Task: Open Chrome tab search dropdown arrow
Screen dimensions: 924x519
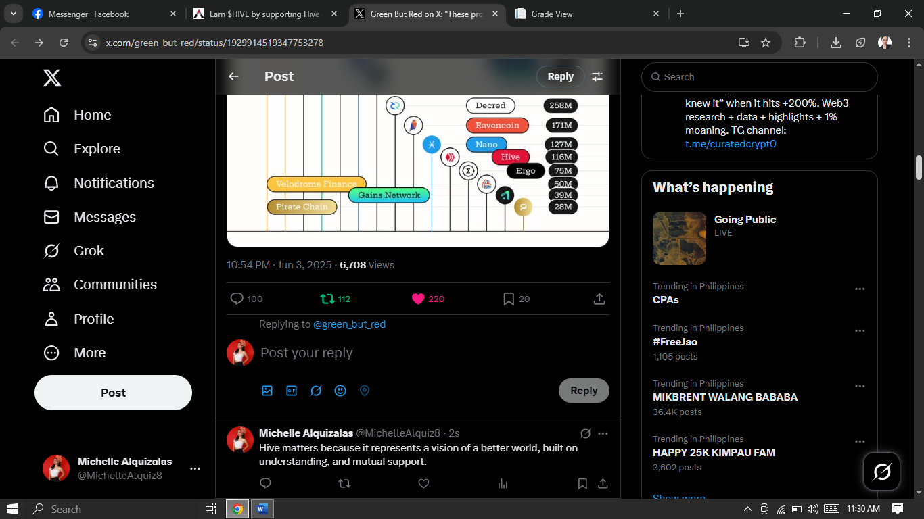Action: [x=13, y=14]
